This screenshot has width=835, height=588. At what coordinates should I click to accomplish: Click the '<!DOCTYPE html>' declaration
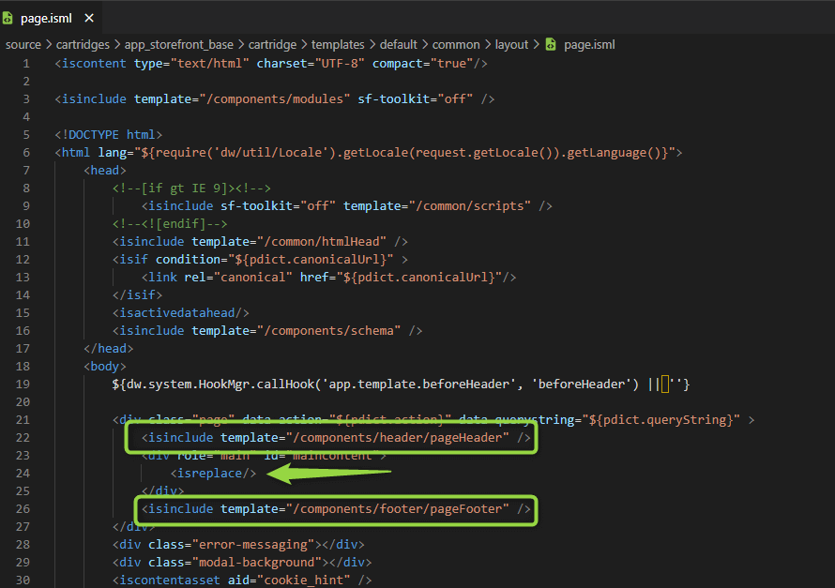pyautogui.click(x=109, y=135)
